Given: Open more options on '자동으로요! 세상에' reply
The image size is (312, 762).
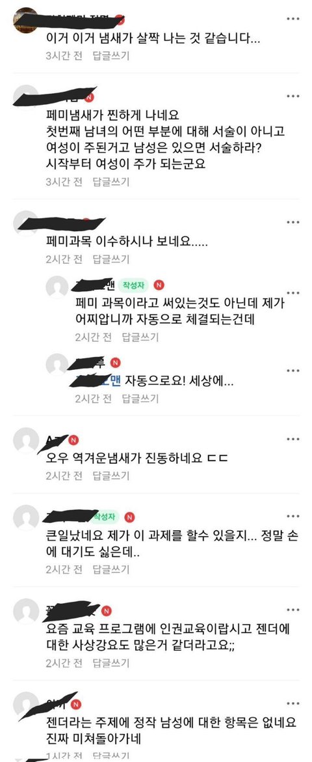Looking at the screenshot, I should 292,371.
